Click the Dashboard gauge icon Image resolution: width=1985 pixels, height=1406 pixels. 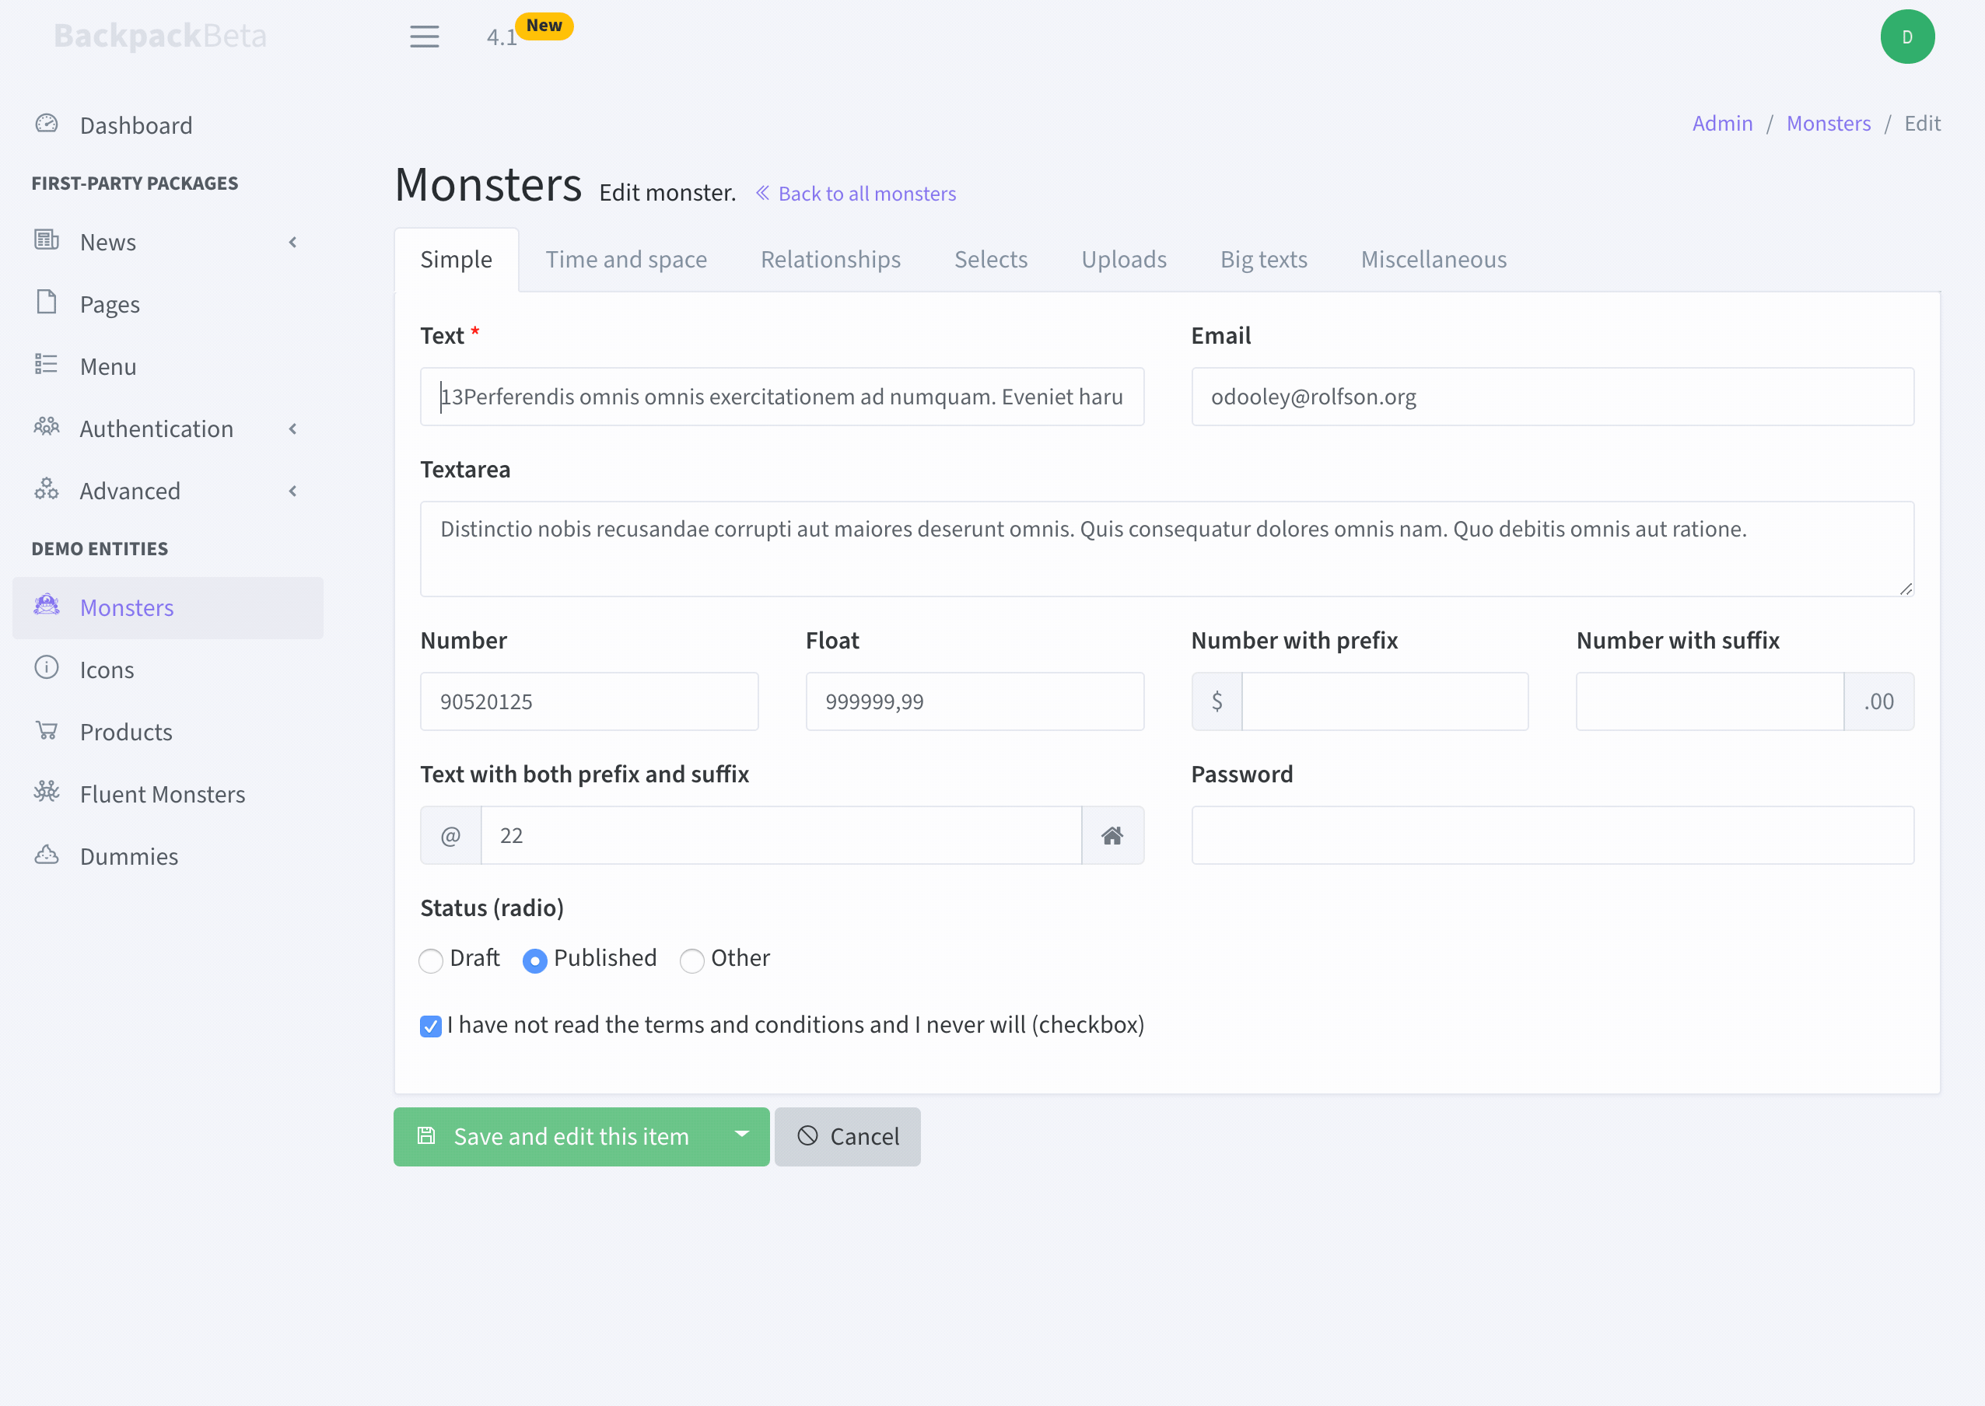[46, 124]
